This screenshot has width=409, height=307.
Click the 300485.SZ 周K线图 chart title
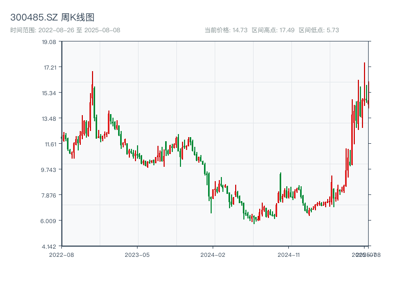tap(52, 17)
